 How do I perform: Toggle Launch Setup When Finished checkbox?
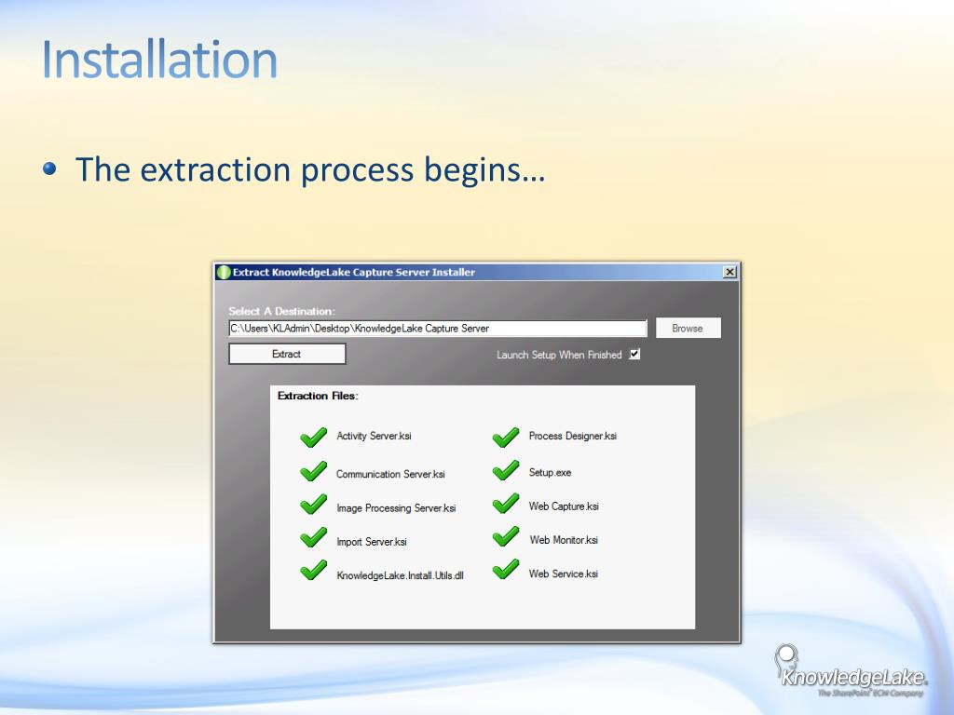(x=634, y=354)
